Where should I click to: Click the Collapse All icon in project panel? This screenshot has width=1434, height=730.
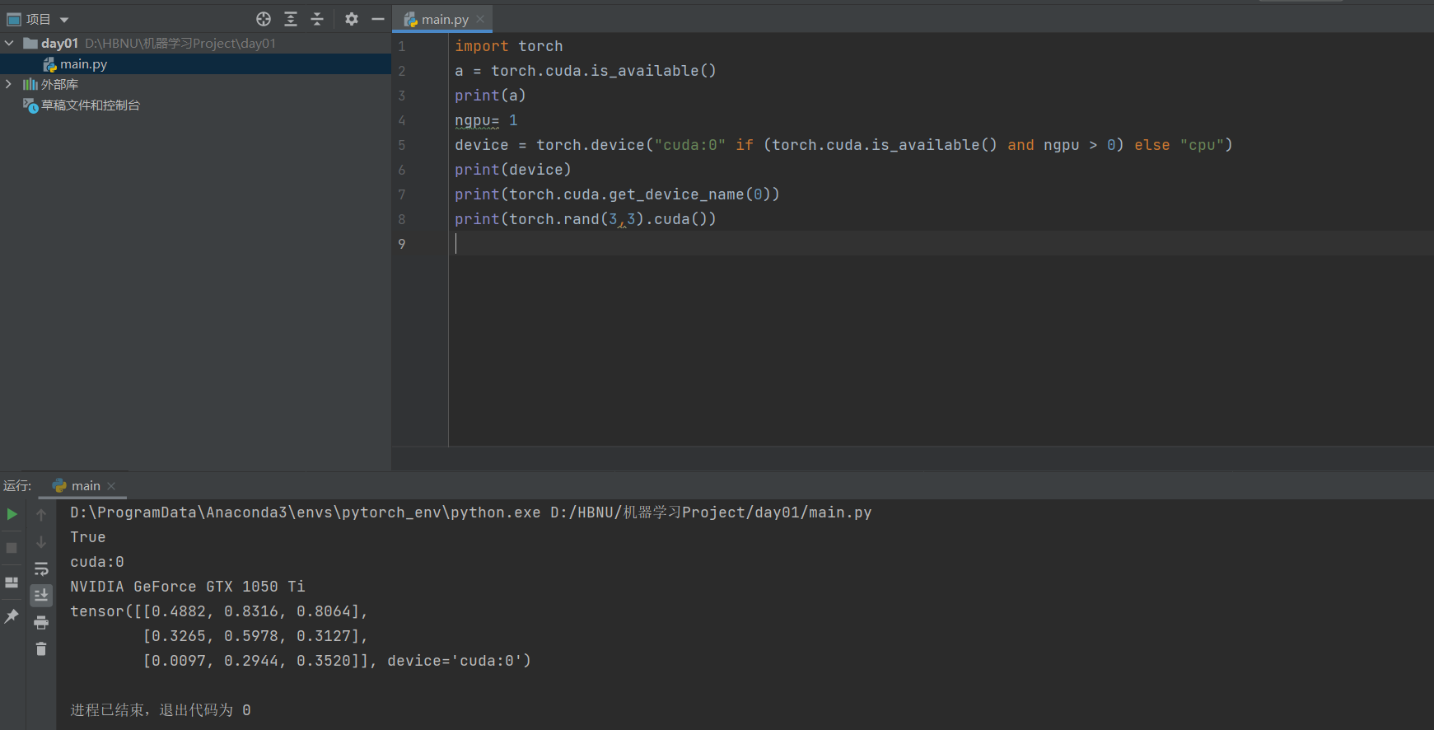[317, 19]
